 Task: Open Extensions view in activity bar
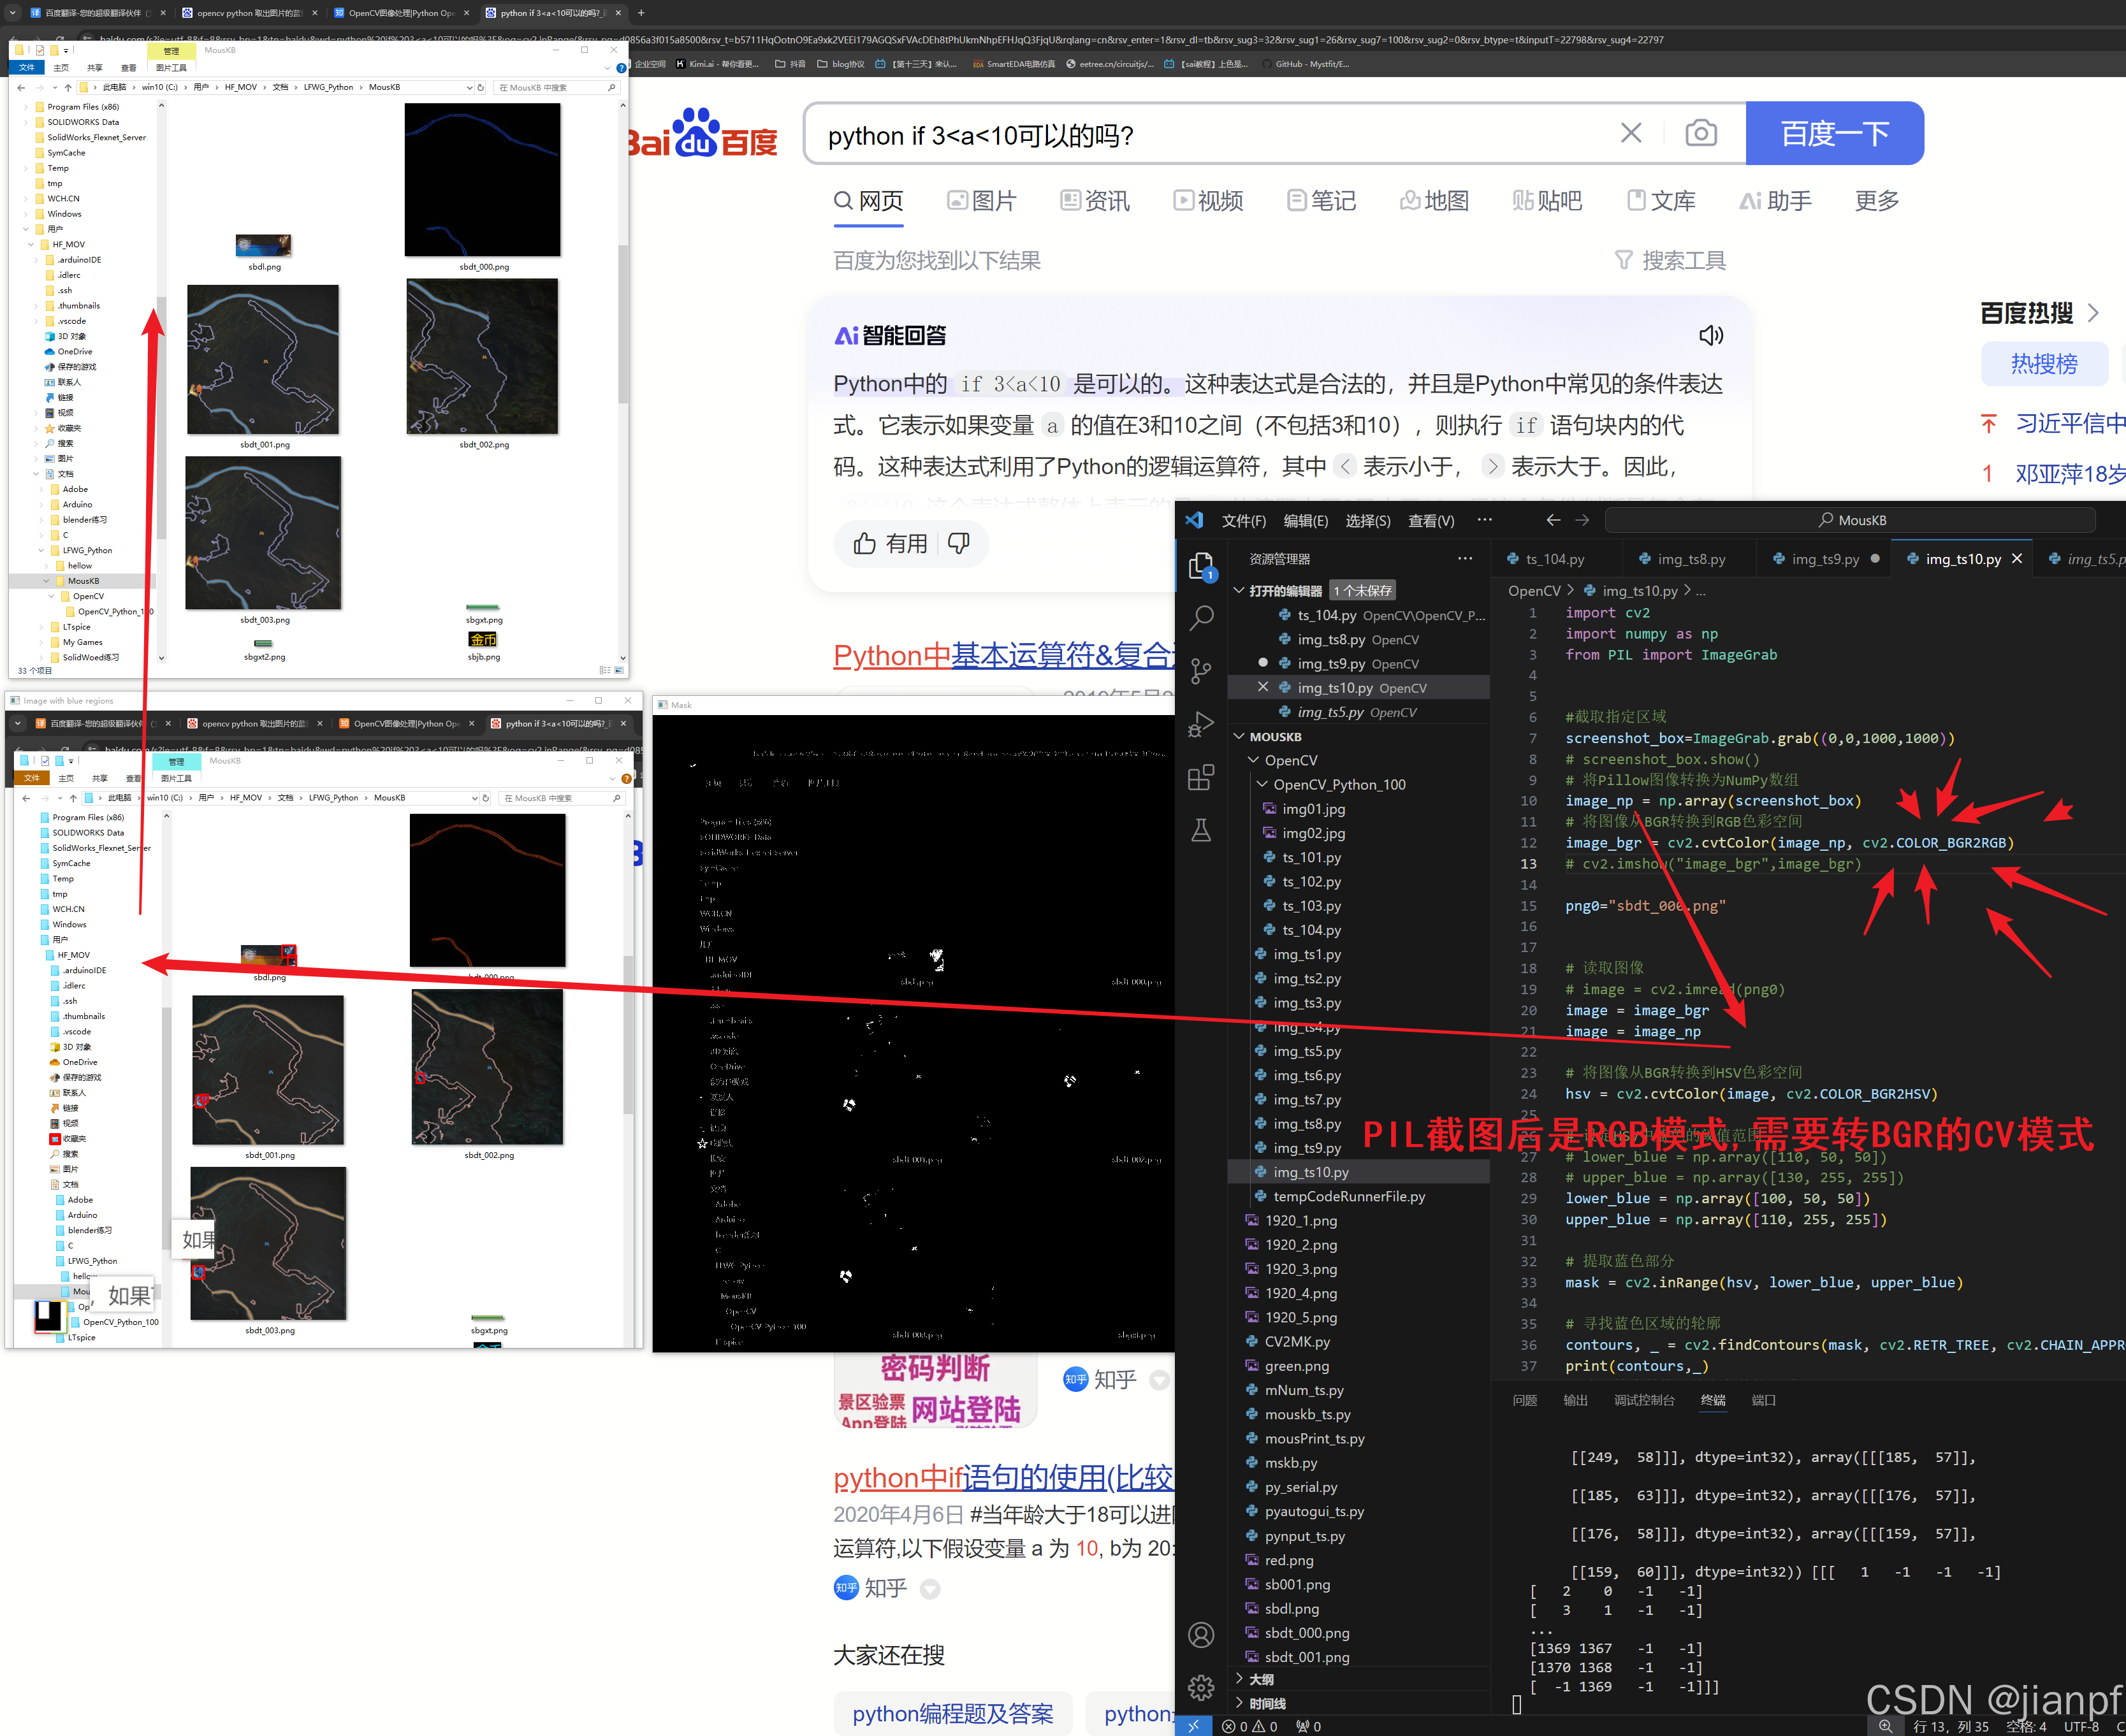click(1201, 777)
